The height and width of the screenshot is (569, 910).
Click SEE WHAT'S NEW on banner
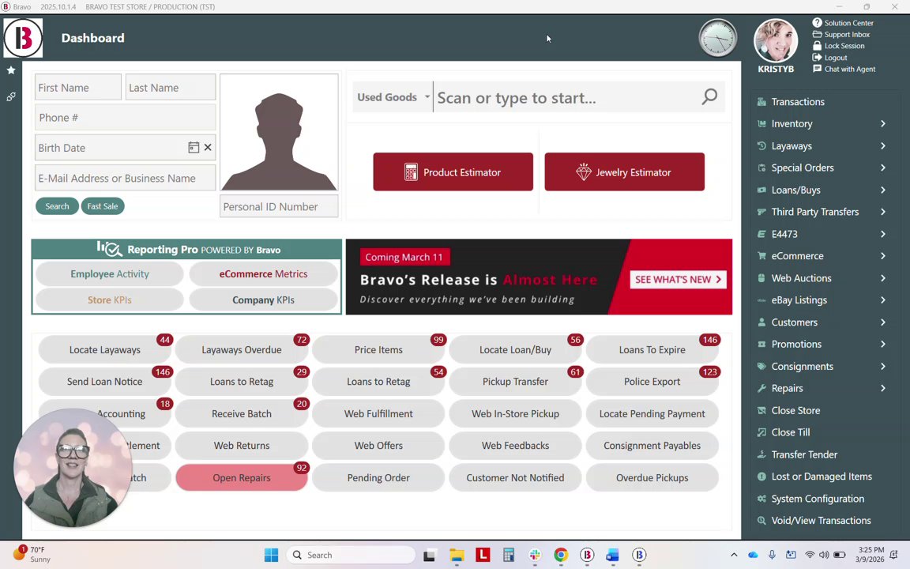coord(678,279)
